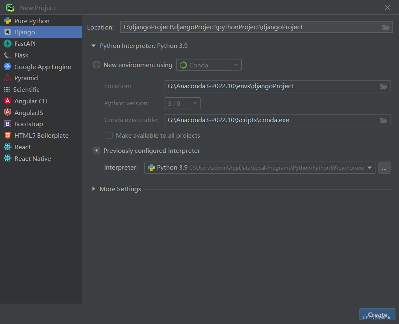The image size is (399, 324).
Task: Click the Create button
Action: [x=377, y=314]
